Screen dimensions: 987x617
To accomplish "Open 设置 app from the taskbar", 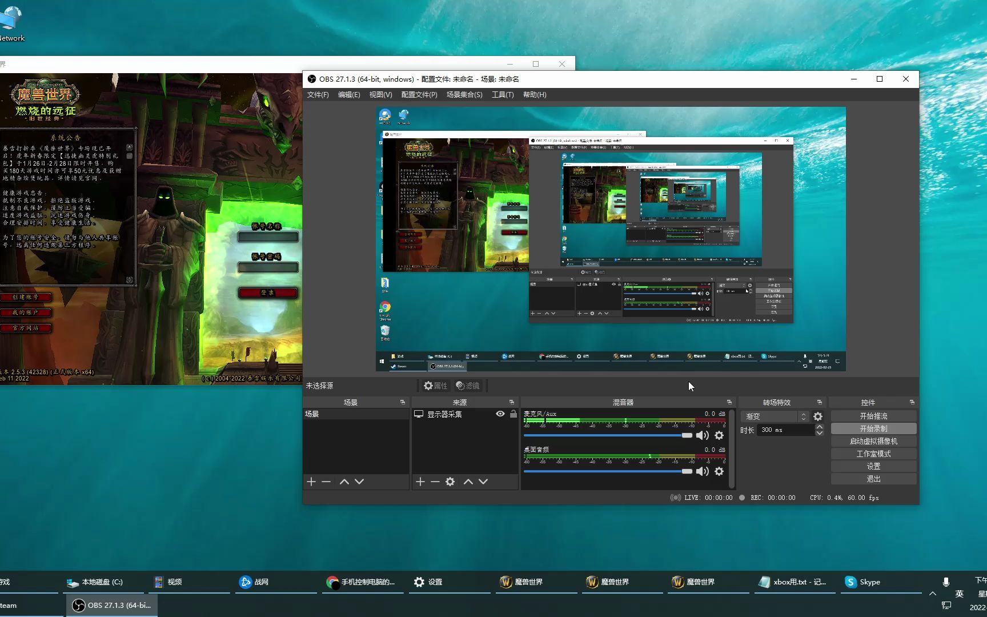I will pyautogui.click(x=450, y=582).
